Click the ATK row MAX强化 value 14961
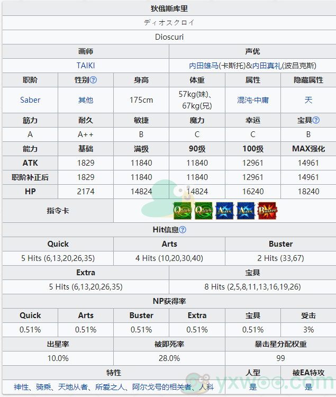Screen dimensions: 336x397 point(308,163)
